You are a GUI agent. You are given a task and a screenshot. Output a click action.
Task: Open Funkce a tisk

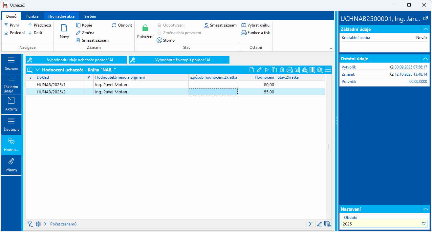pos(255,33)
